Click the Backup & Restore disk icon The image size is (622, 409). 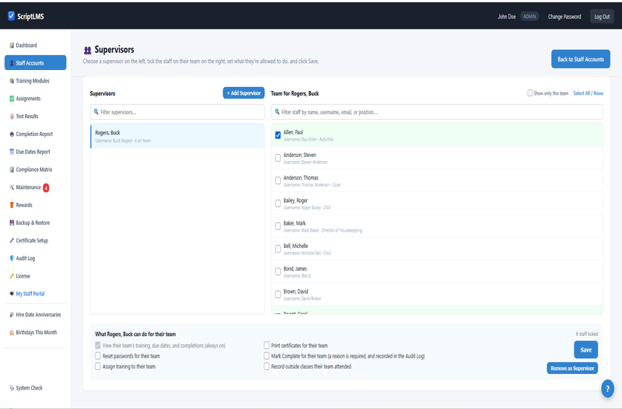pyautogui.click(x=12, y=222)
